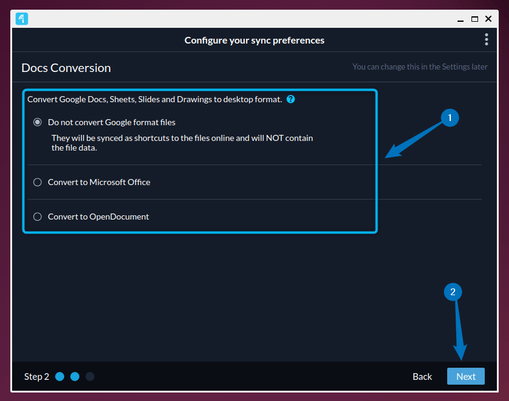
Task: Open the three-dot options menu
Action: 486,39
